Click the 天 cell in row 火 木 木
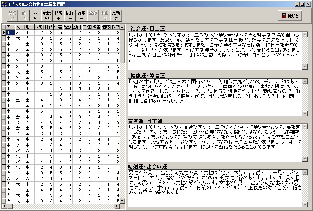Screen dimensions: 313x211 pos(11,173)
